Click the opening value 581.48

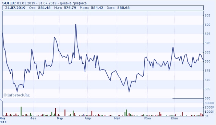click(x=44, y=8)
